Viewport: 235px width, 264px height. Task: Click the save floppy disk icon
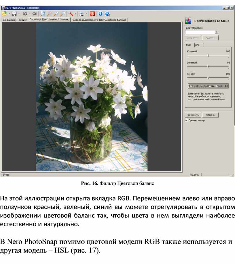point(14,14)
